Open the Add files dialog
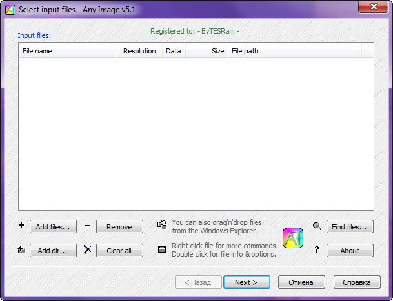393x301 pixels. [x=53, y=227]
